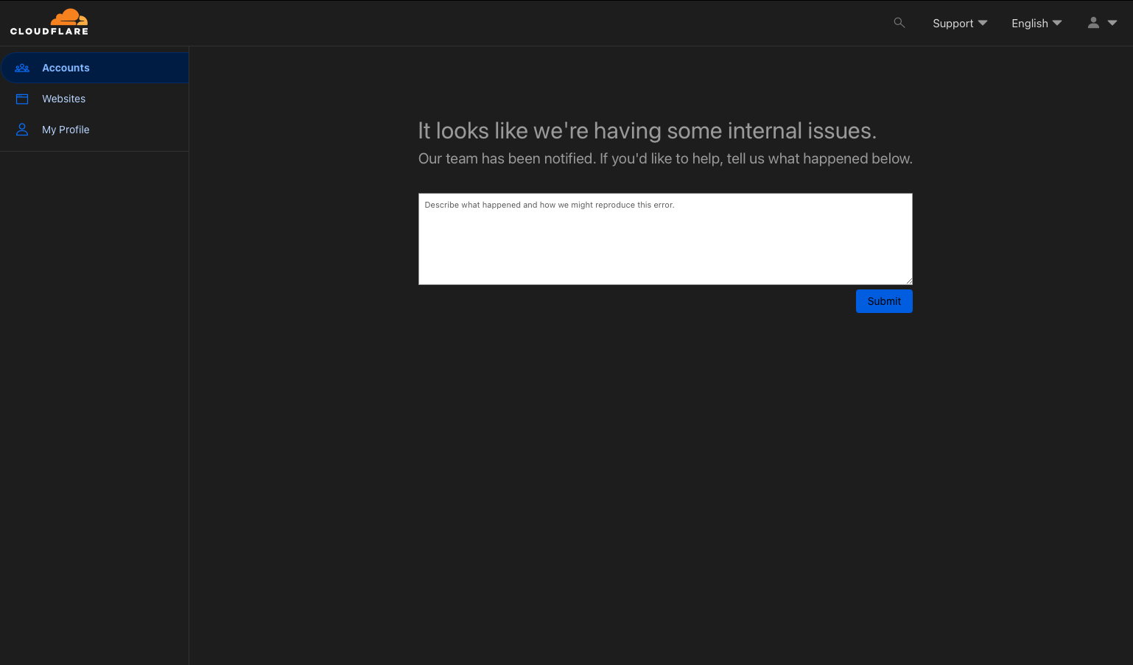Open search using the magnifying glass icon
This screenshot has height=665, width=1133.
(899, 23)
